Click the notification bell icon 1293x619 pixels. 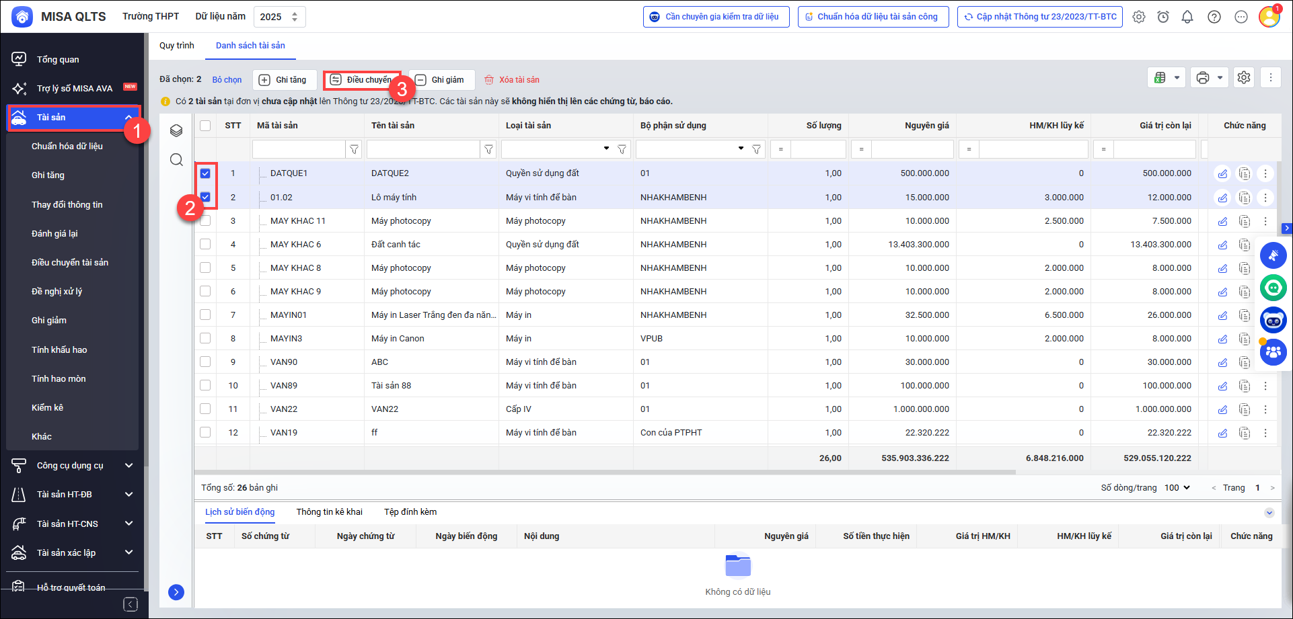coord(1187,17)
